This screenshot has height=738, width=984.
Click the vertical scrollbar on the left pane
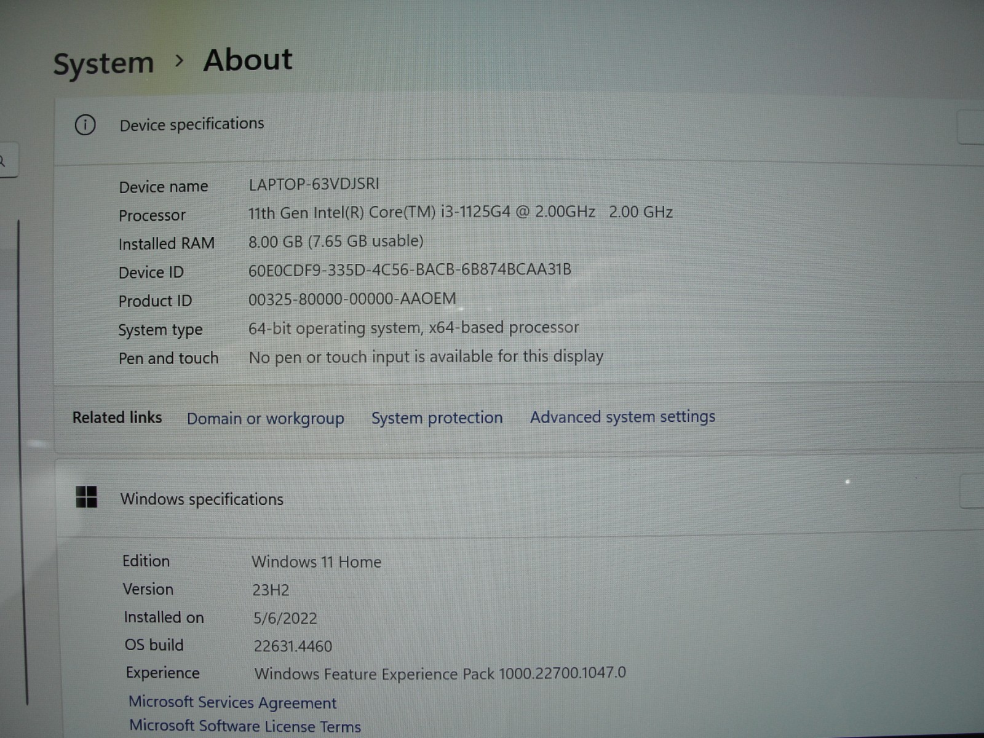[x=23, y=461]
